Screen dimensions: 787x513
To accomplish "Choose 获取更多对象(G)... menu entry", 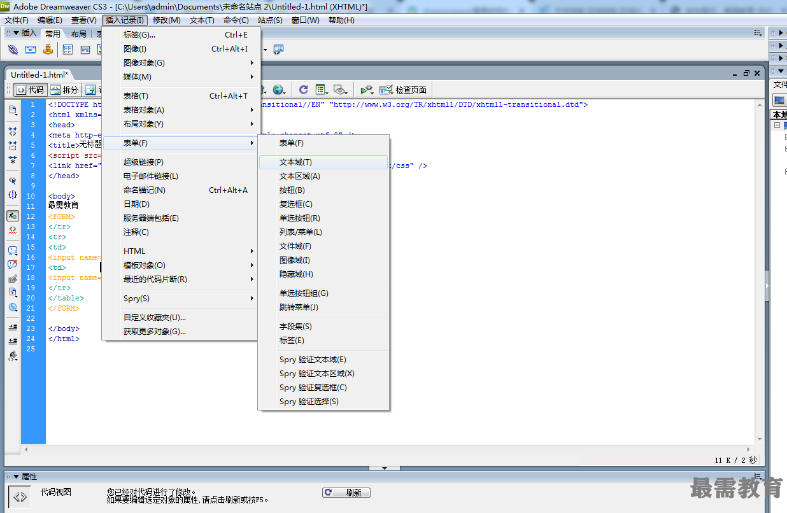I will pyautogui.click(x=181, y=332).
